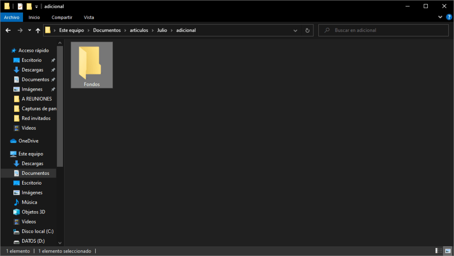Click articulos in the address path

click(x=139, y=30)
